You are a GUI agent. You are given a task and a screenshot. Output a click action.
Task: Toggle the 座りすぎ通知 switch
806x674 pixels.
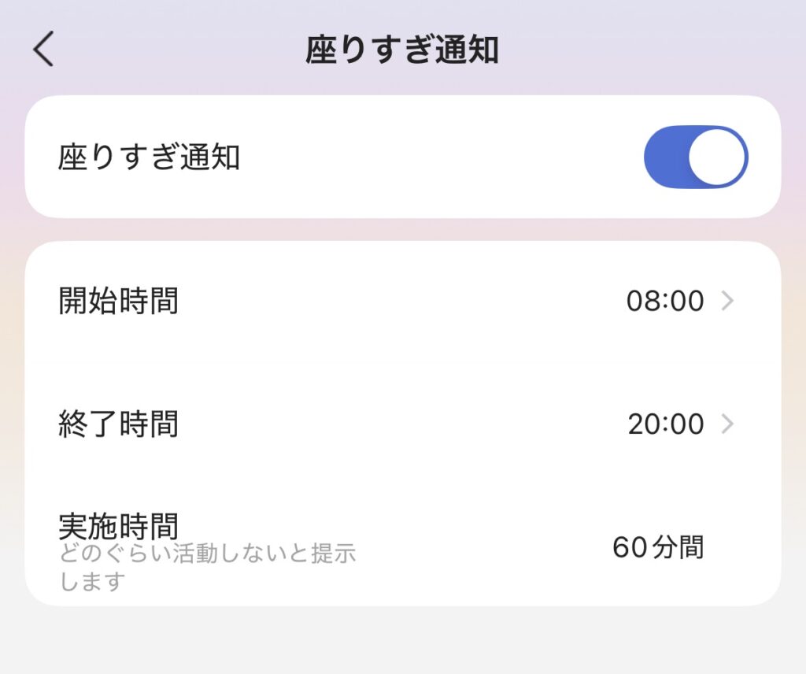click(x=696, y=157)
